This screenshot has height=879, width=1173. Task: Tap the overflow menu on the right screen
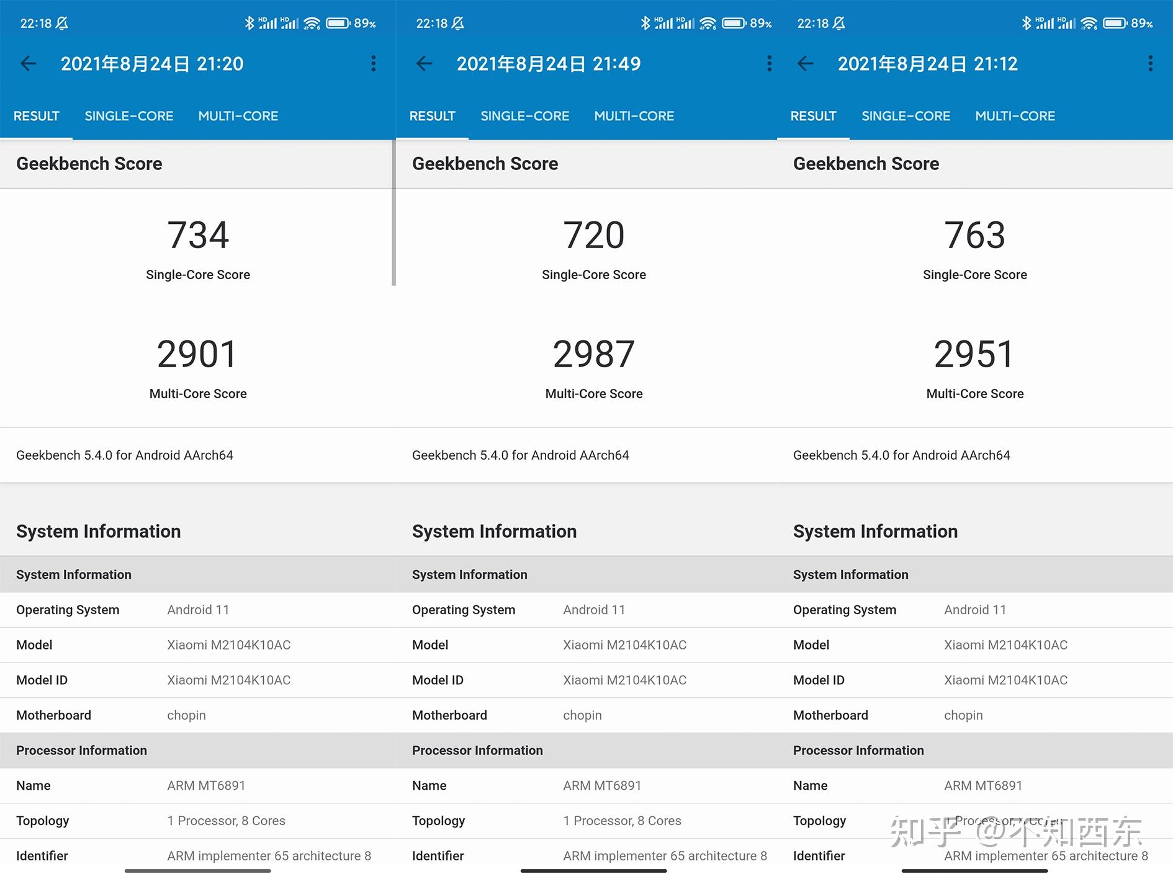coord(1149,64)
